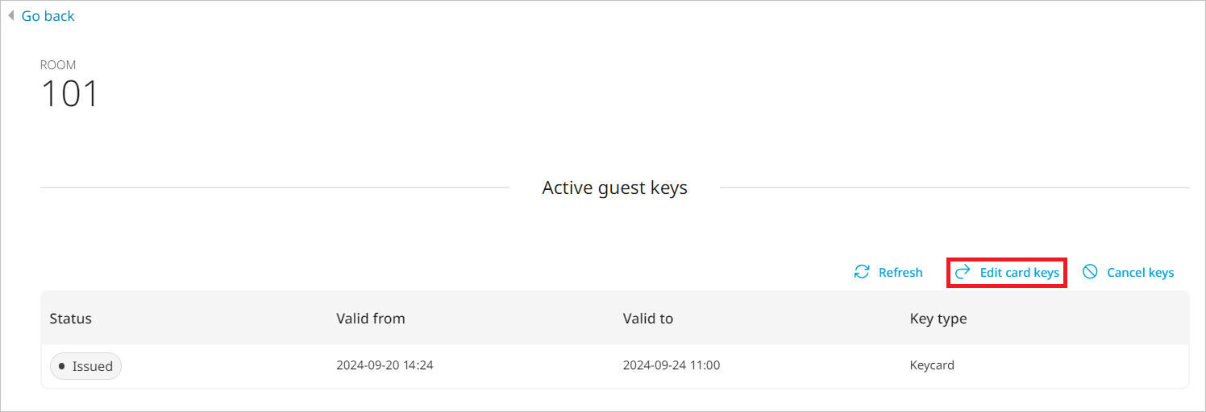The width and height of the screenshot is (1206, 412).
Task: Click the ROOM label above the number
Action: [x=58, y=65]
